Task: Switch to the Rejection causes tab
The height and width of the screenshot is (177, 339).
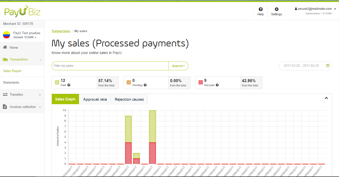Action: (x=129, y=99)
